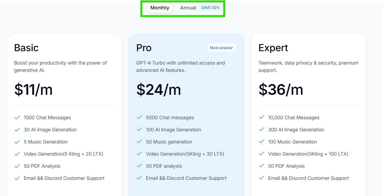Click checkmark beside 5 Music Generation
The image size is (383, 196).
coord(17,142)
